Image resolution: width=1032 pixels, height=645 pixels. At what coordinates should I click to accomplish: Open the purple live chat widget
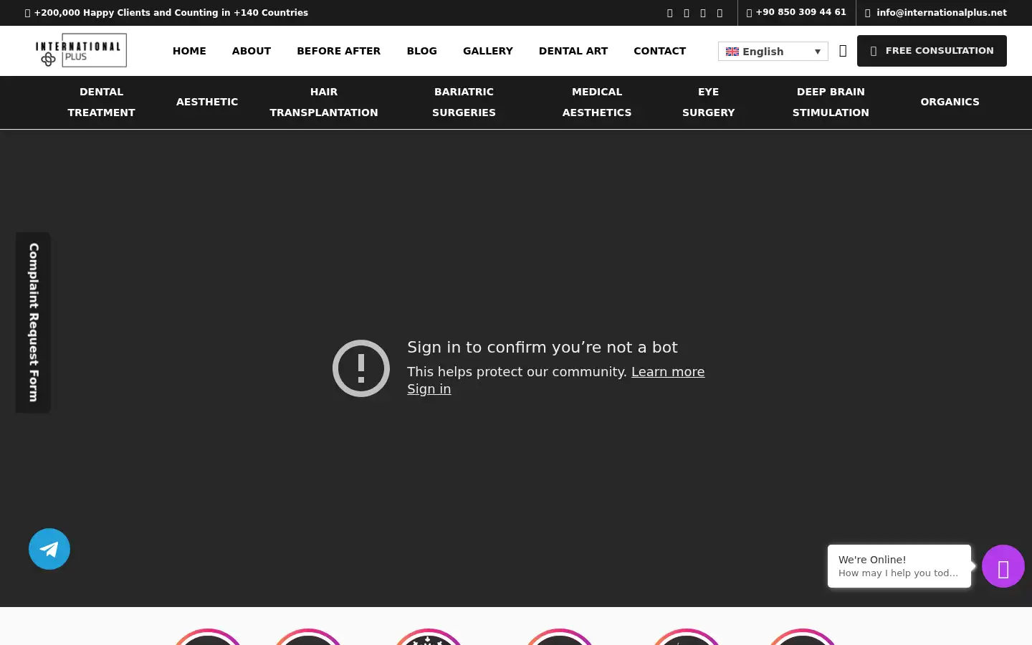tap(1003, 566)
